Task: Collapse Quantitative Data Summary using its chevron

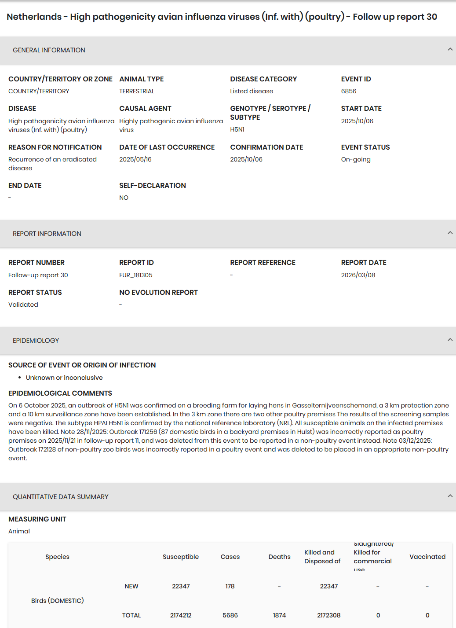Action: [x=450, y=496]
